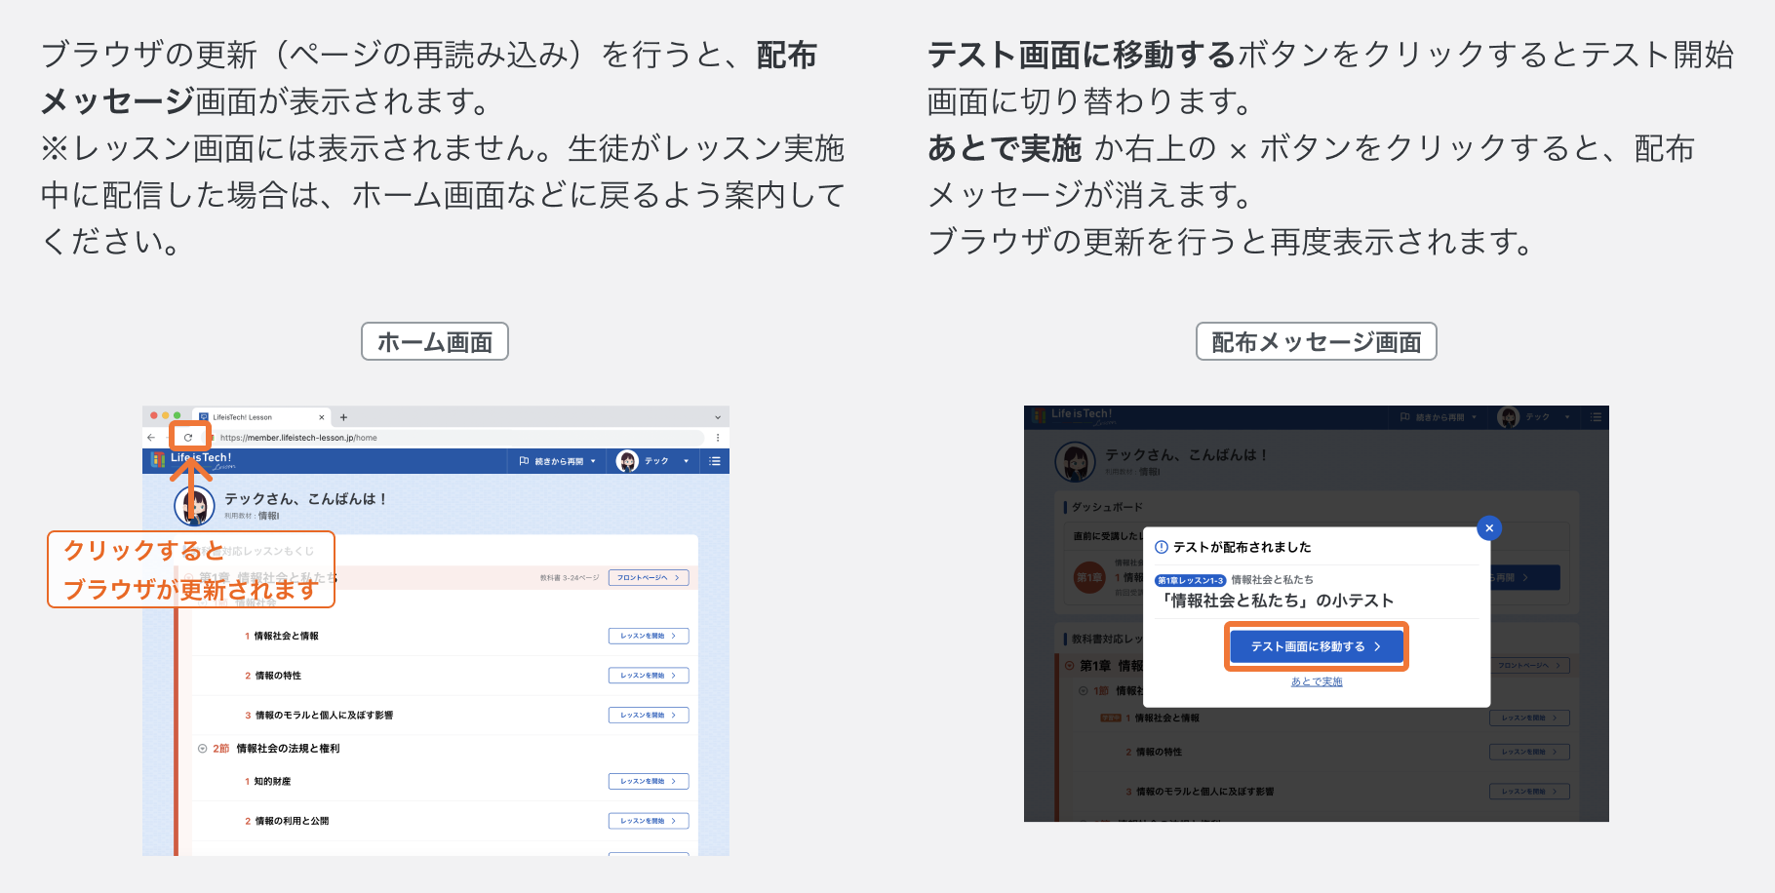This screenshot has width=1775, height=893.
Task: Click dimmed large avatar behind message
Action: click(x=1076, y=462)
